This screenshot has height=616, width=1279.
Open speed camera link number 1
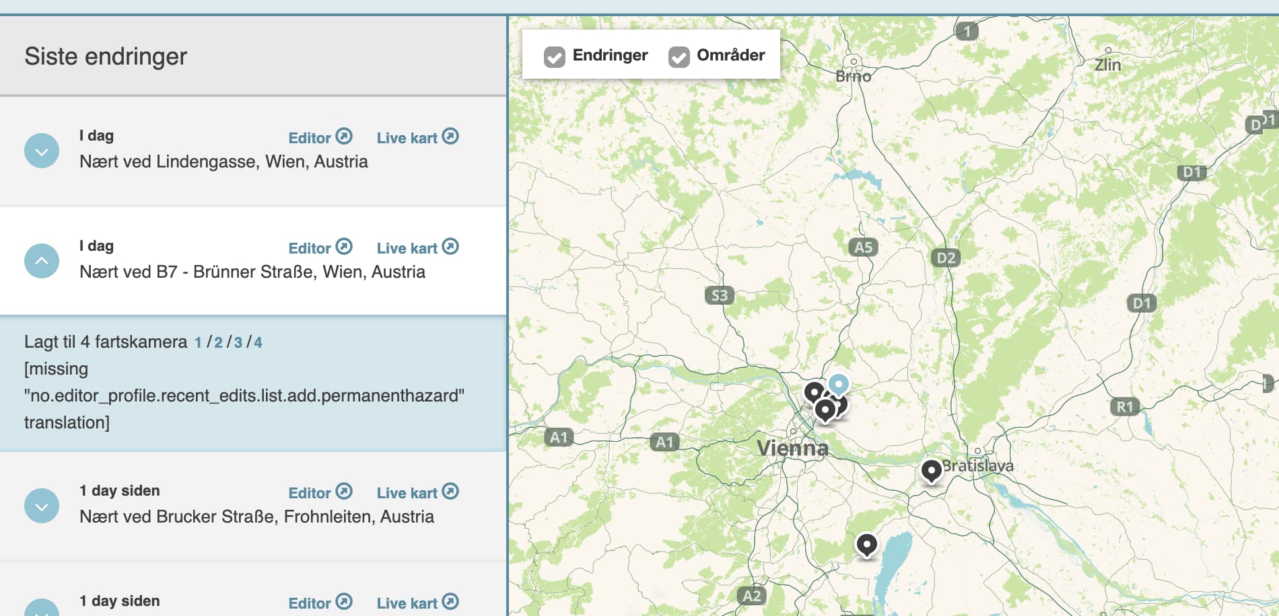[x=198, y=342]
